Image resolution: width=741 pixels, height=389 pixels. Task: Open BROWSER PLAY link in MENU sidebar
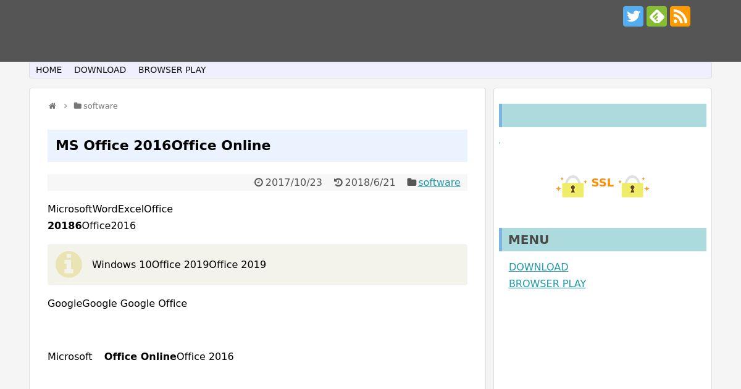click(x=547, y=283)
